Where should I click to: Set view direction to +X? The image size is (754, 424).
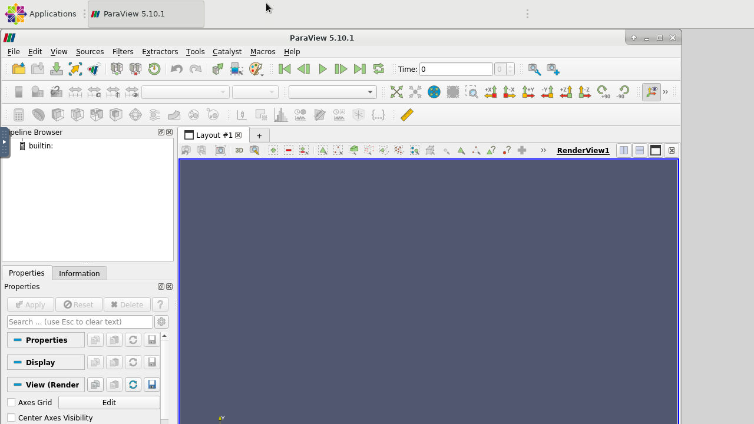point(491,92)
